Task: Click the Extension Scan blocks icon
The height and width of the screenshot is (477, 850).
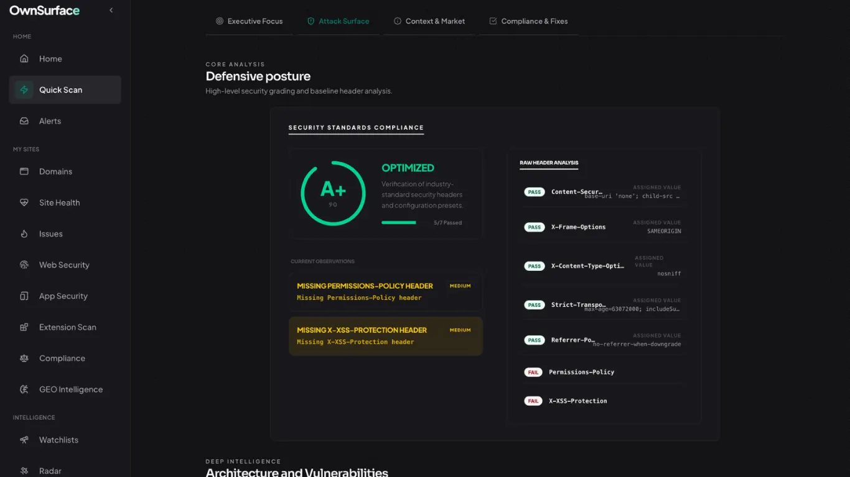Action: [24, 327]
